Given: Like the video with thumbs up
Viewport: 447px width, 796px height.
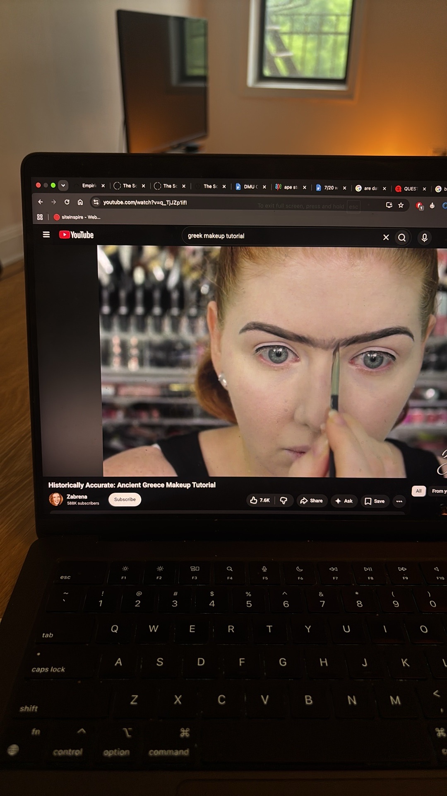Looking at the screenshot, I should 260,500.
